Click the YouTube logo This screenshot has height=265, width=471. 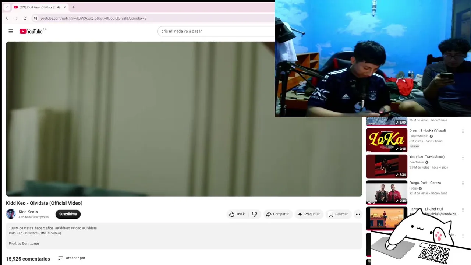click(x=31, y=31)
